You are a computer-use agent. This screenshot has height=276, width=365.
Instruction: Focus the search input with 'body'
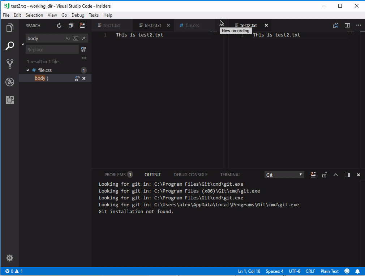(46, 38)
